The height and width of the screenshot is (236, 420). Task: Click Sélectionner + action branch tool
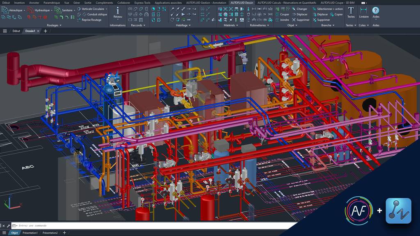328,9
